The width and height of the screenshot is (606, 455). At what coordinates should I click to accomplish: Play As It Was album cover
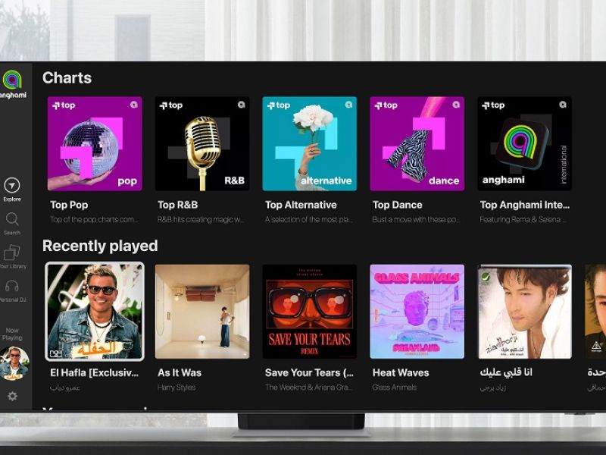[202, 312]
